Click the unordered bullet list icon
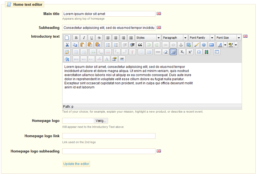Image resolution: width=257 pixels, height=174 pixels. 108,45
